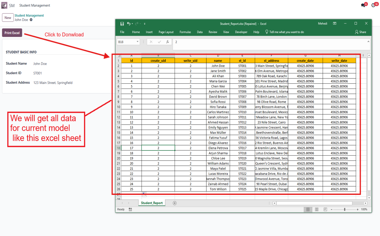Screen dimensions: 380x236
Task: Click the Paste Options icon below table
Action: tap(144, 194)
